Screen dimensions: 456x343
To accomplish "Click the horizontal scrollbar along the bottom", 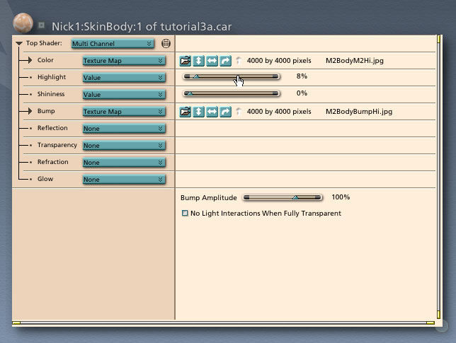I will click(x=223, y=322).
